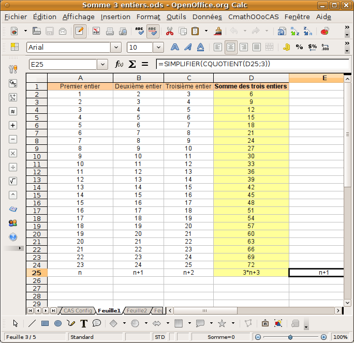This screenshot has width=354, height=343.
Task: Open the Function Wizard (fx) icon
Action: coord(119,64)
